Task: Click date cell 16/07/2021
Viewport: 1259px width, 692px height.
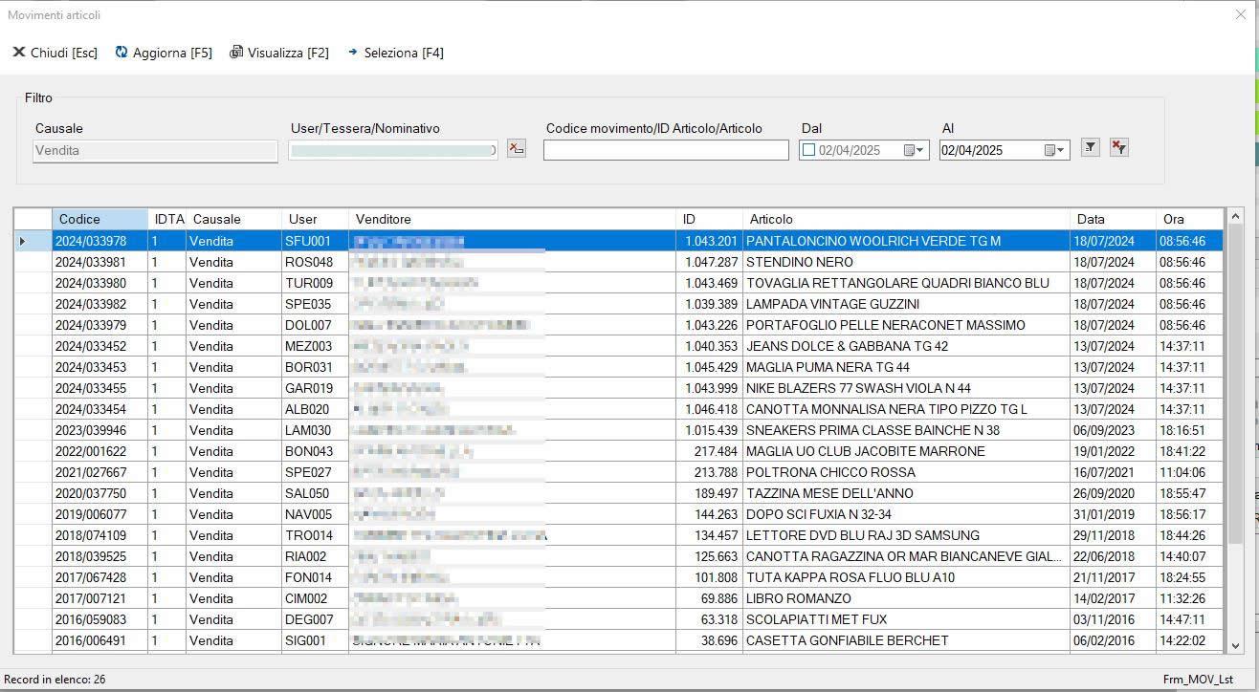Action: pos(1113,472)
